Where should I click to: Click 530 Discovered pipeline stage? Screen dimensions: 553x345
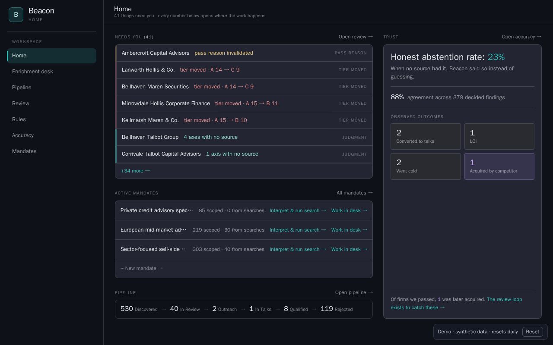(139, 309)
